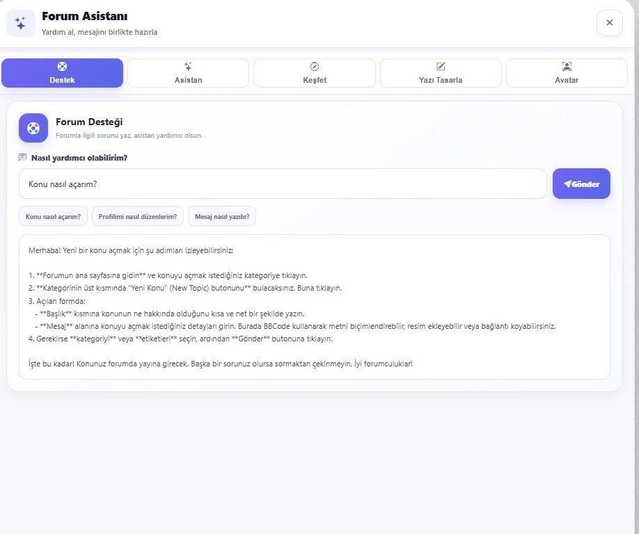Click the closing line "İşte bu kadar!"
639x534 pixels.
click(x=221, y=364)
